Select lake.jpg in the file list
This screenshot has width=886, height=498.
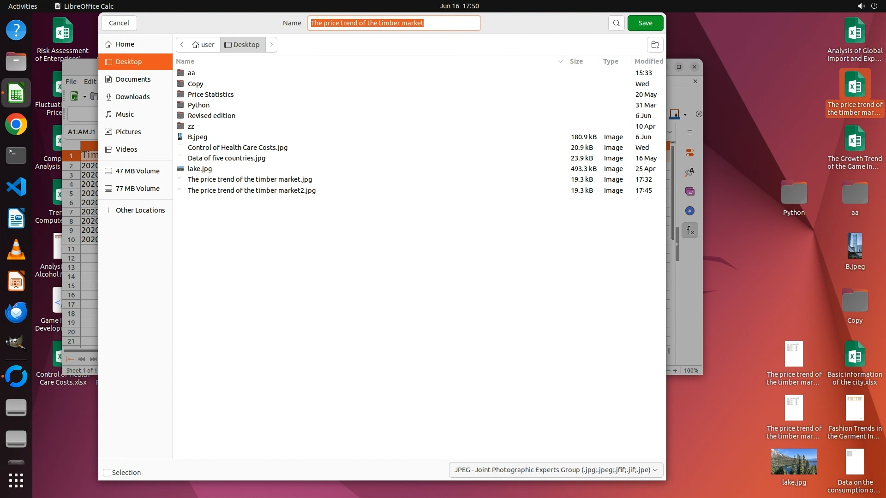200,169
